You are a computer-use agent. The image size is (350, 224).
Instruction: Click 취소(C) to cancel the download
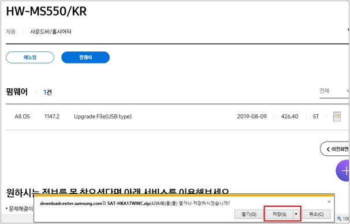coord(316,214)
